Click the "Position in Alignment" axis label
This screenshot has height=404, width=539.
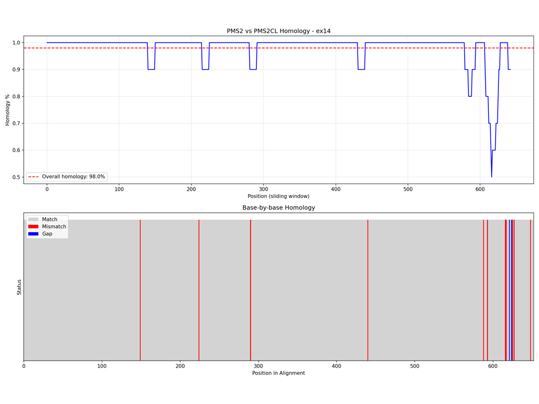point(278,373)
